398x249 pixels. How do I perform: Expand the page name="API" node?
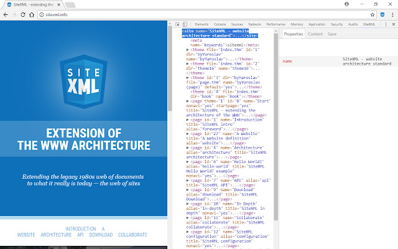click(x=188, y=181)
